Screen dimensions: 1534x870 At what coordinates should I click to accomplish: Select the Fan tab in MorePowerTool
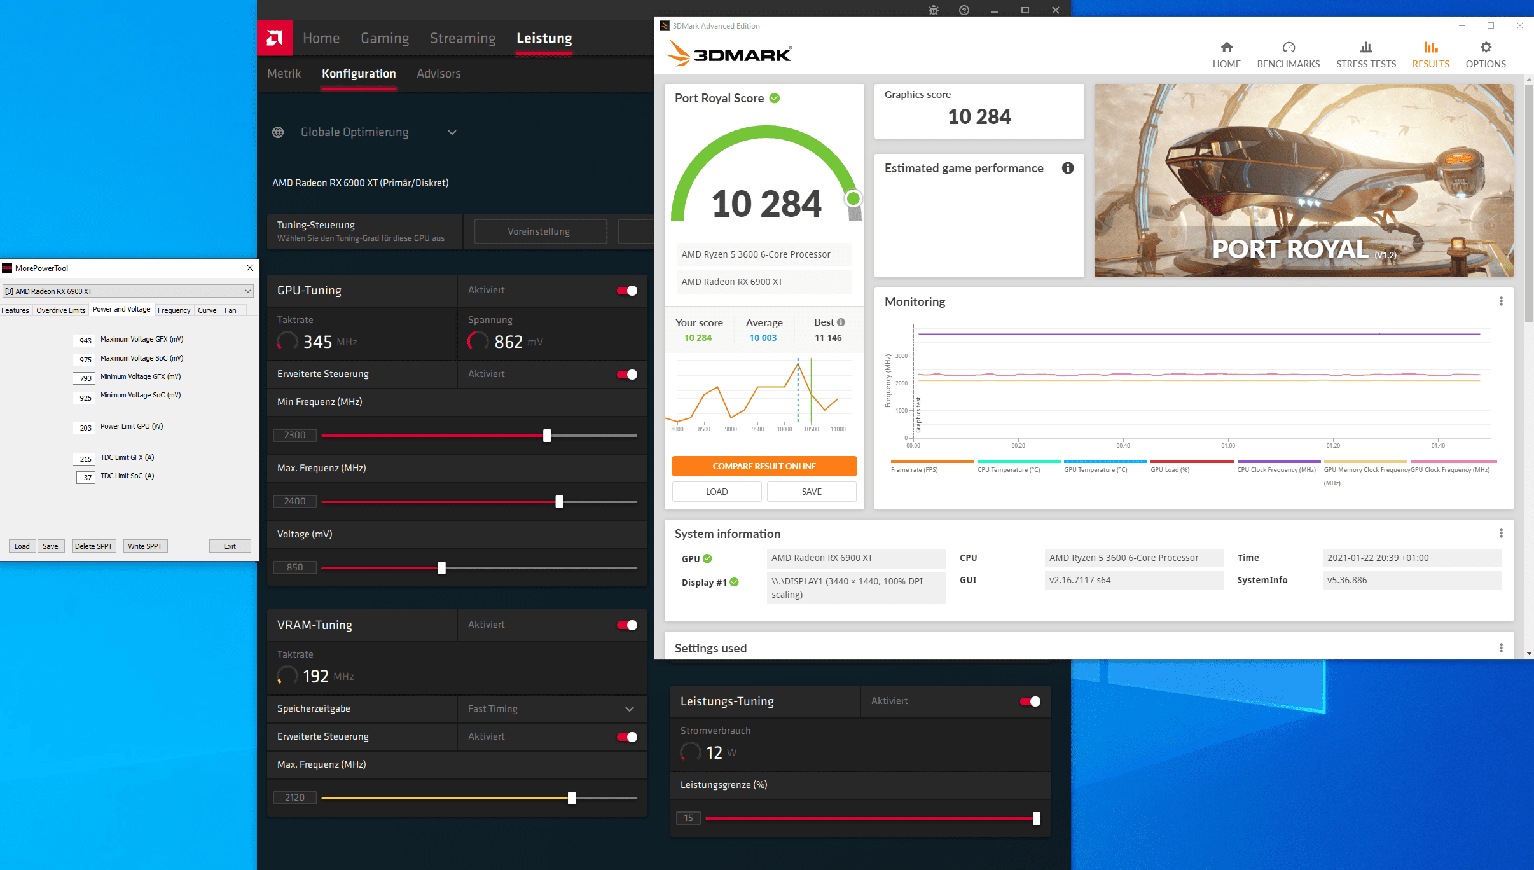coord(230,310)
